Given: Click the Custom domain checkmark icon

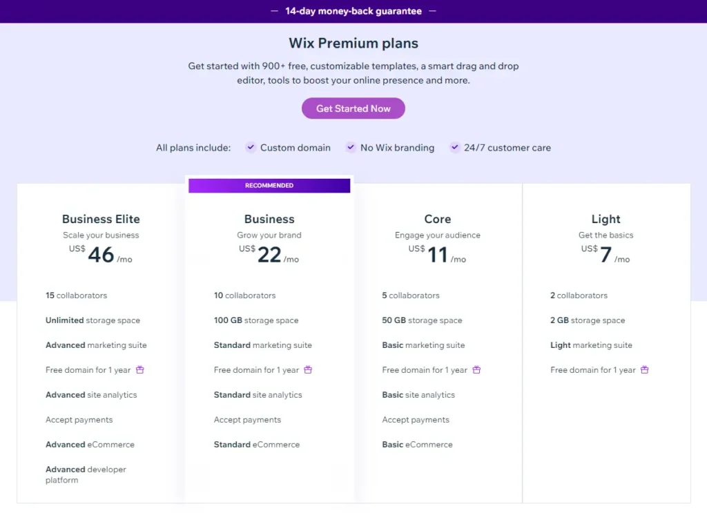Looking at the screenshot, I should click(x=251, y=147).
